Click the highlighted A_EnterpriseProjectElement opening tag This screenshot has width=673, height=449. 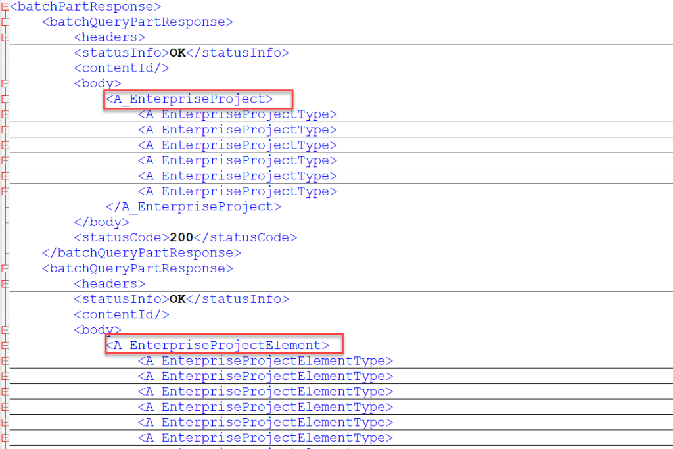click(217, 345)
